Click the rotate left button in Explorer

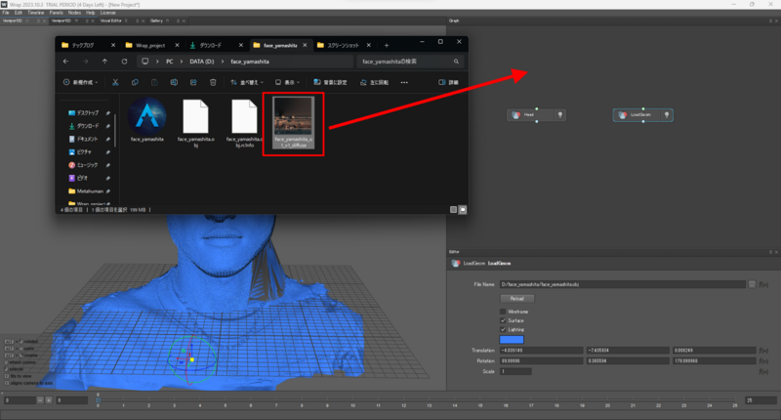(x=374, y=82)
